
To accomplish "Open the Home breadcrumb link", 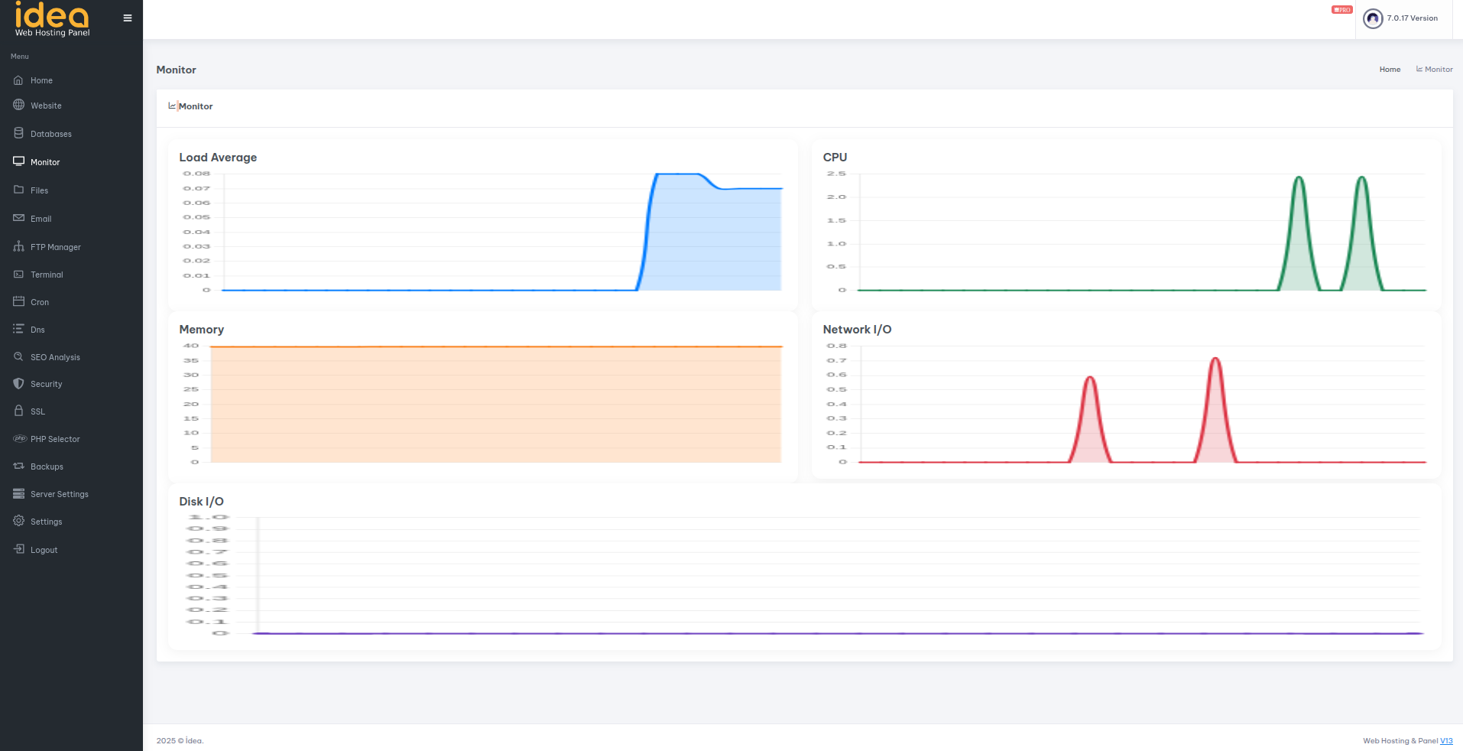I will (x=1390, y=69).
